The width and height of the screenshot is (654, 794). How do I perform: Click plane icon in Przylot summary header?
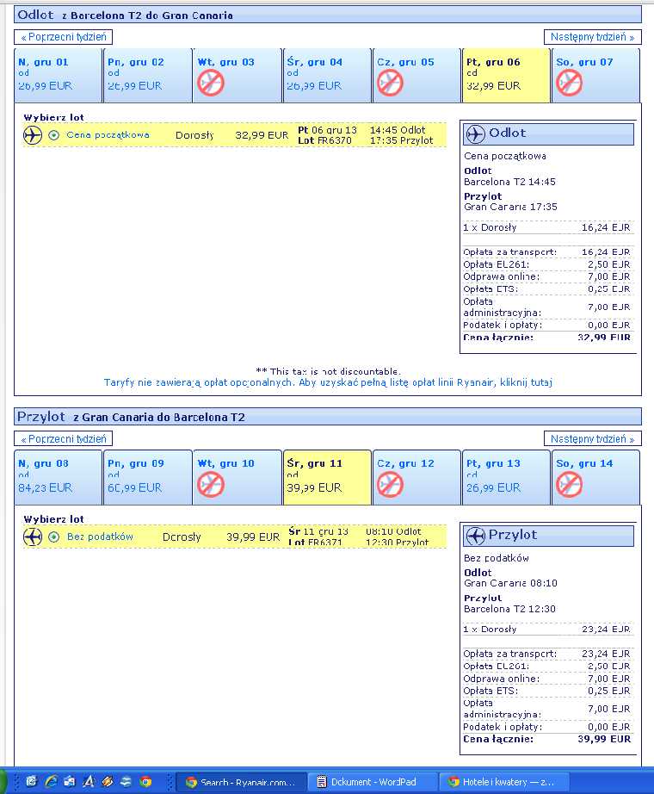point(475,536)
